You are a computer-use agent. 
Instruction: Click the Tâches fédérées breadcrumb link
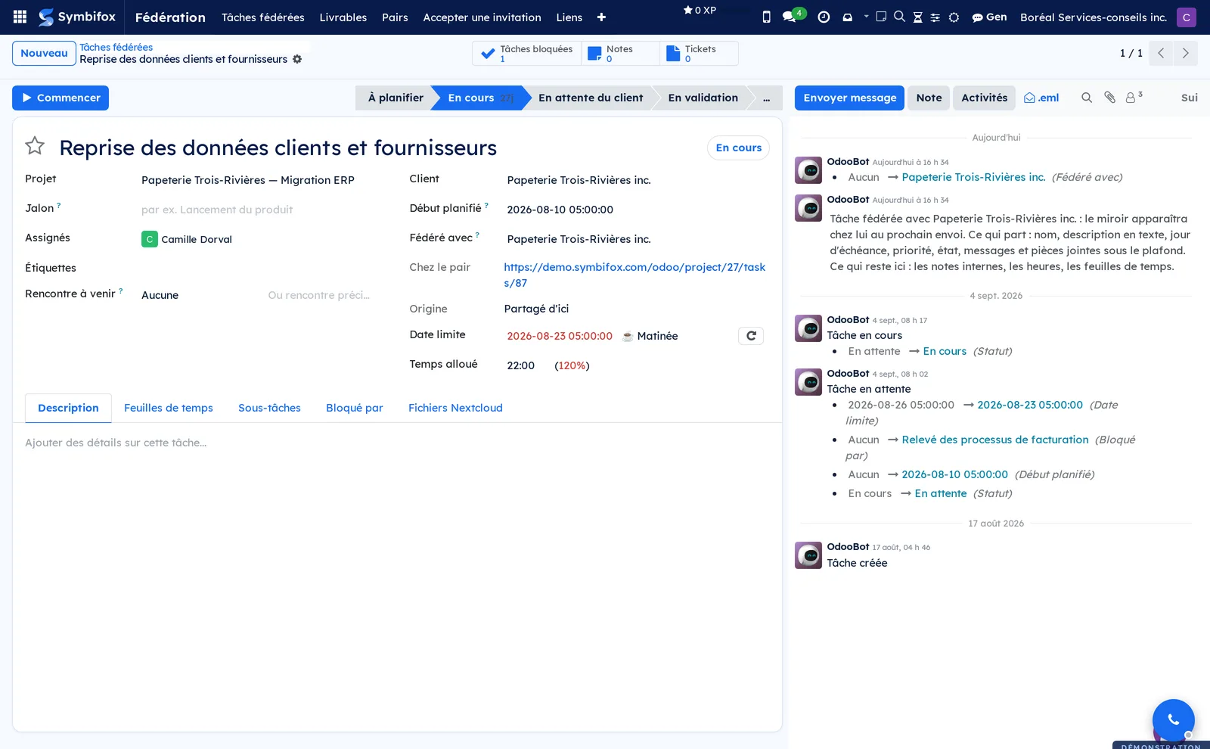click(x=116, y=47)
